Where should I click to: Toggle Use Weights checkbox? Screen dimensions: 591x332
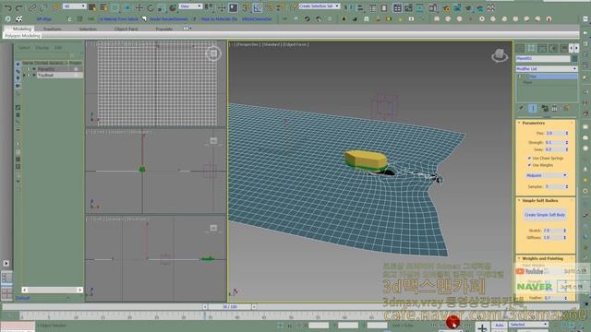pyautogui.click(x=529, y=165)
